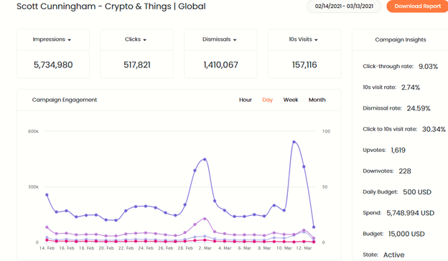448x261 pixels.
Task: Open the Impressions metric dropdown
Action: [x=52, y=39]
